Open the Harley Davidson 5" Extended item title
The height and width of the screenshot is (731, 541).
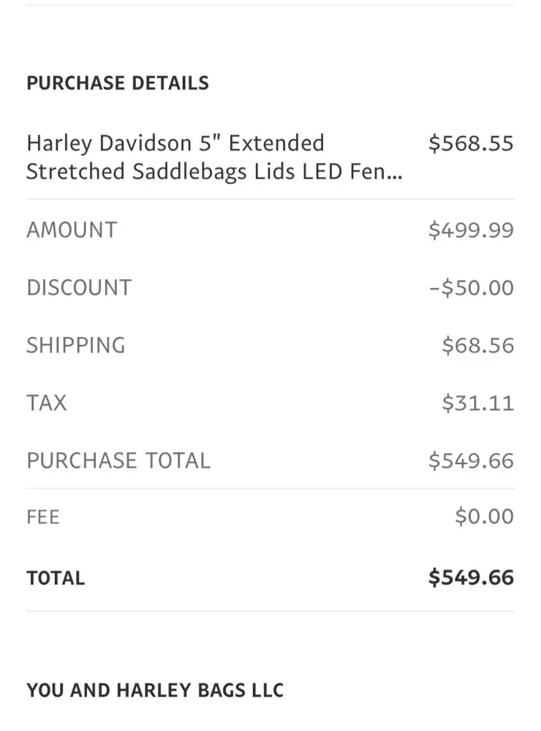pos(175,143)
